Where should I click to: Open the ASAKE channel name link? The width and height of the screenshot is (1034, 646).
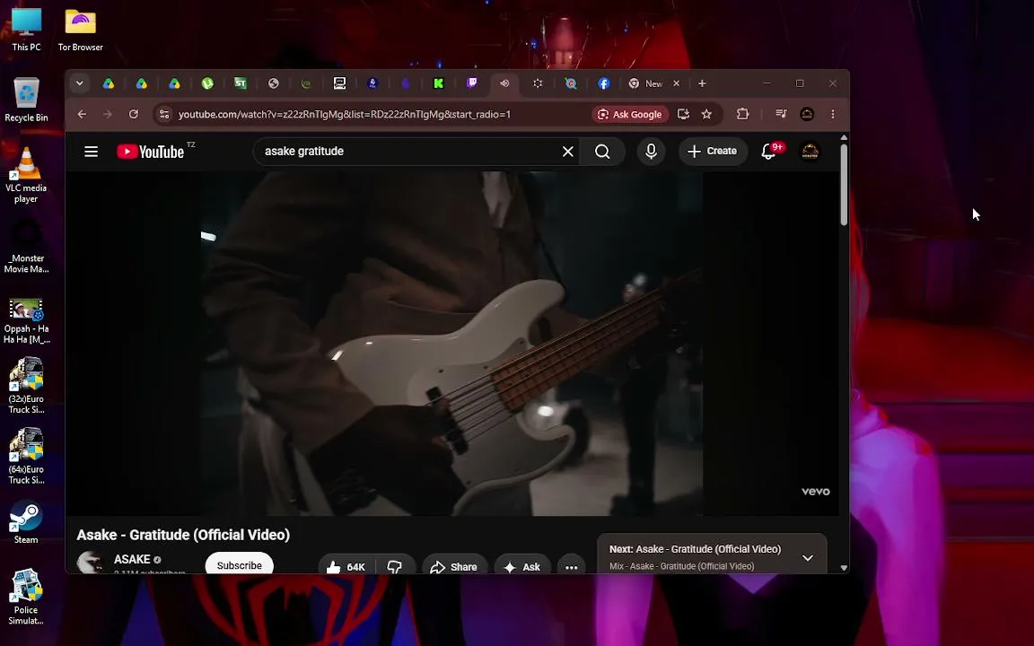[x=132, y=559]
